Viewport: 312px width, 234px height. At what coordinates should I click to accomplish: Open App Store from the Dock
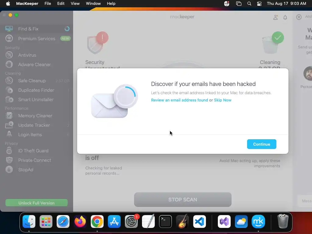pyautogui.click(x=114, y=222)
